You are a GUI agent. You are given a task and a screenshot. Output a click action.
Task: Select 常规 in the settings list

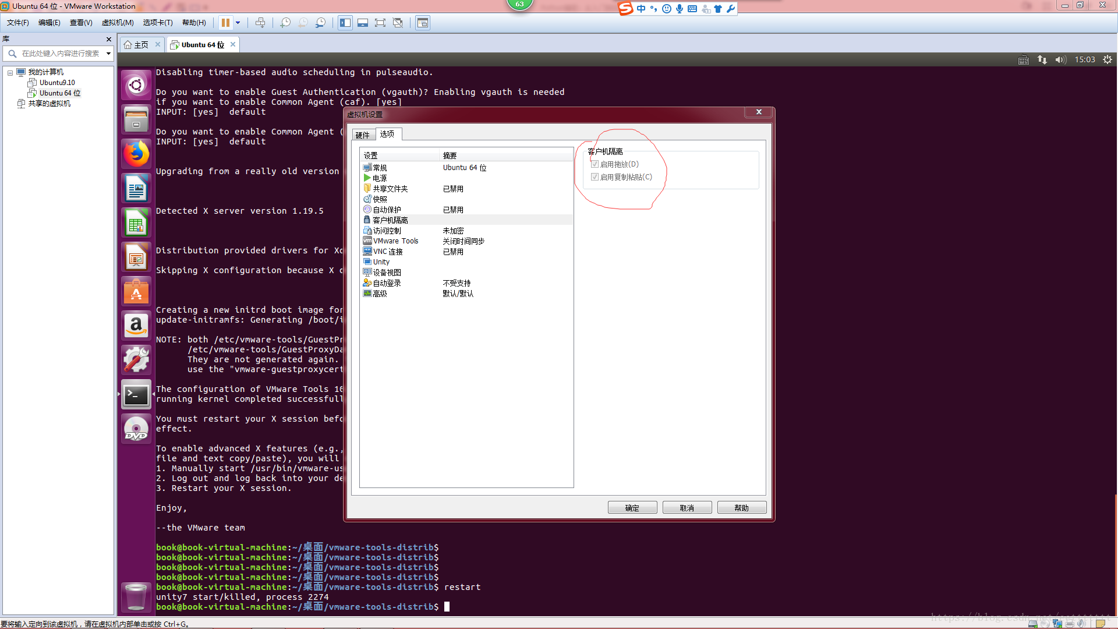pos(466,168)
